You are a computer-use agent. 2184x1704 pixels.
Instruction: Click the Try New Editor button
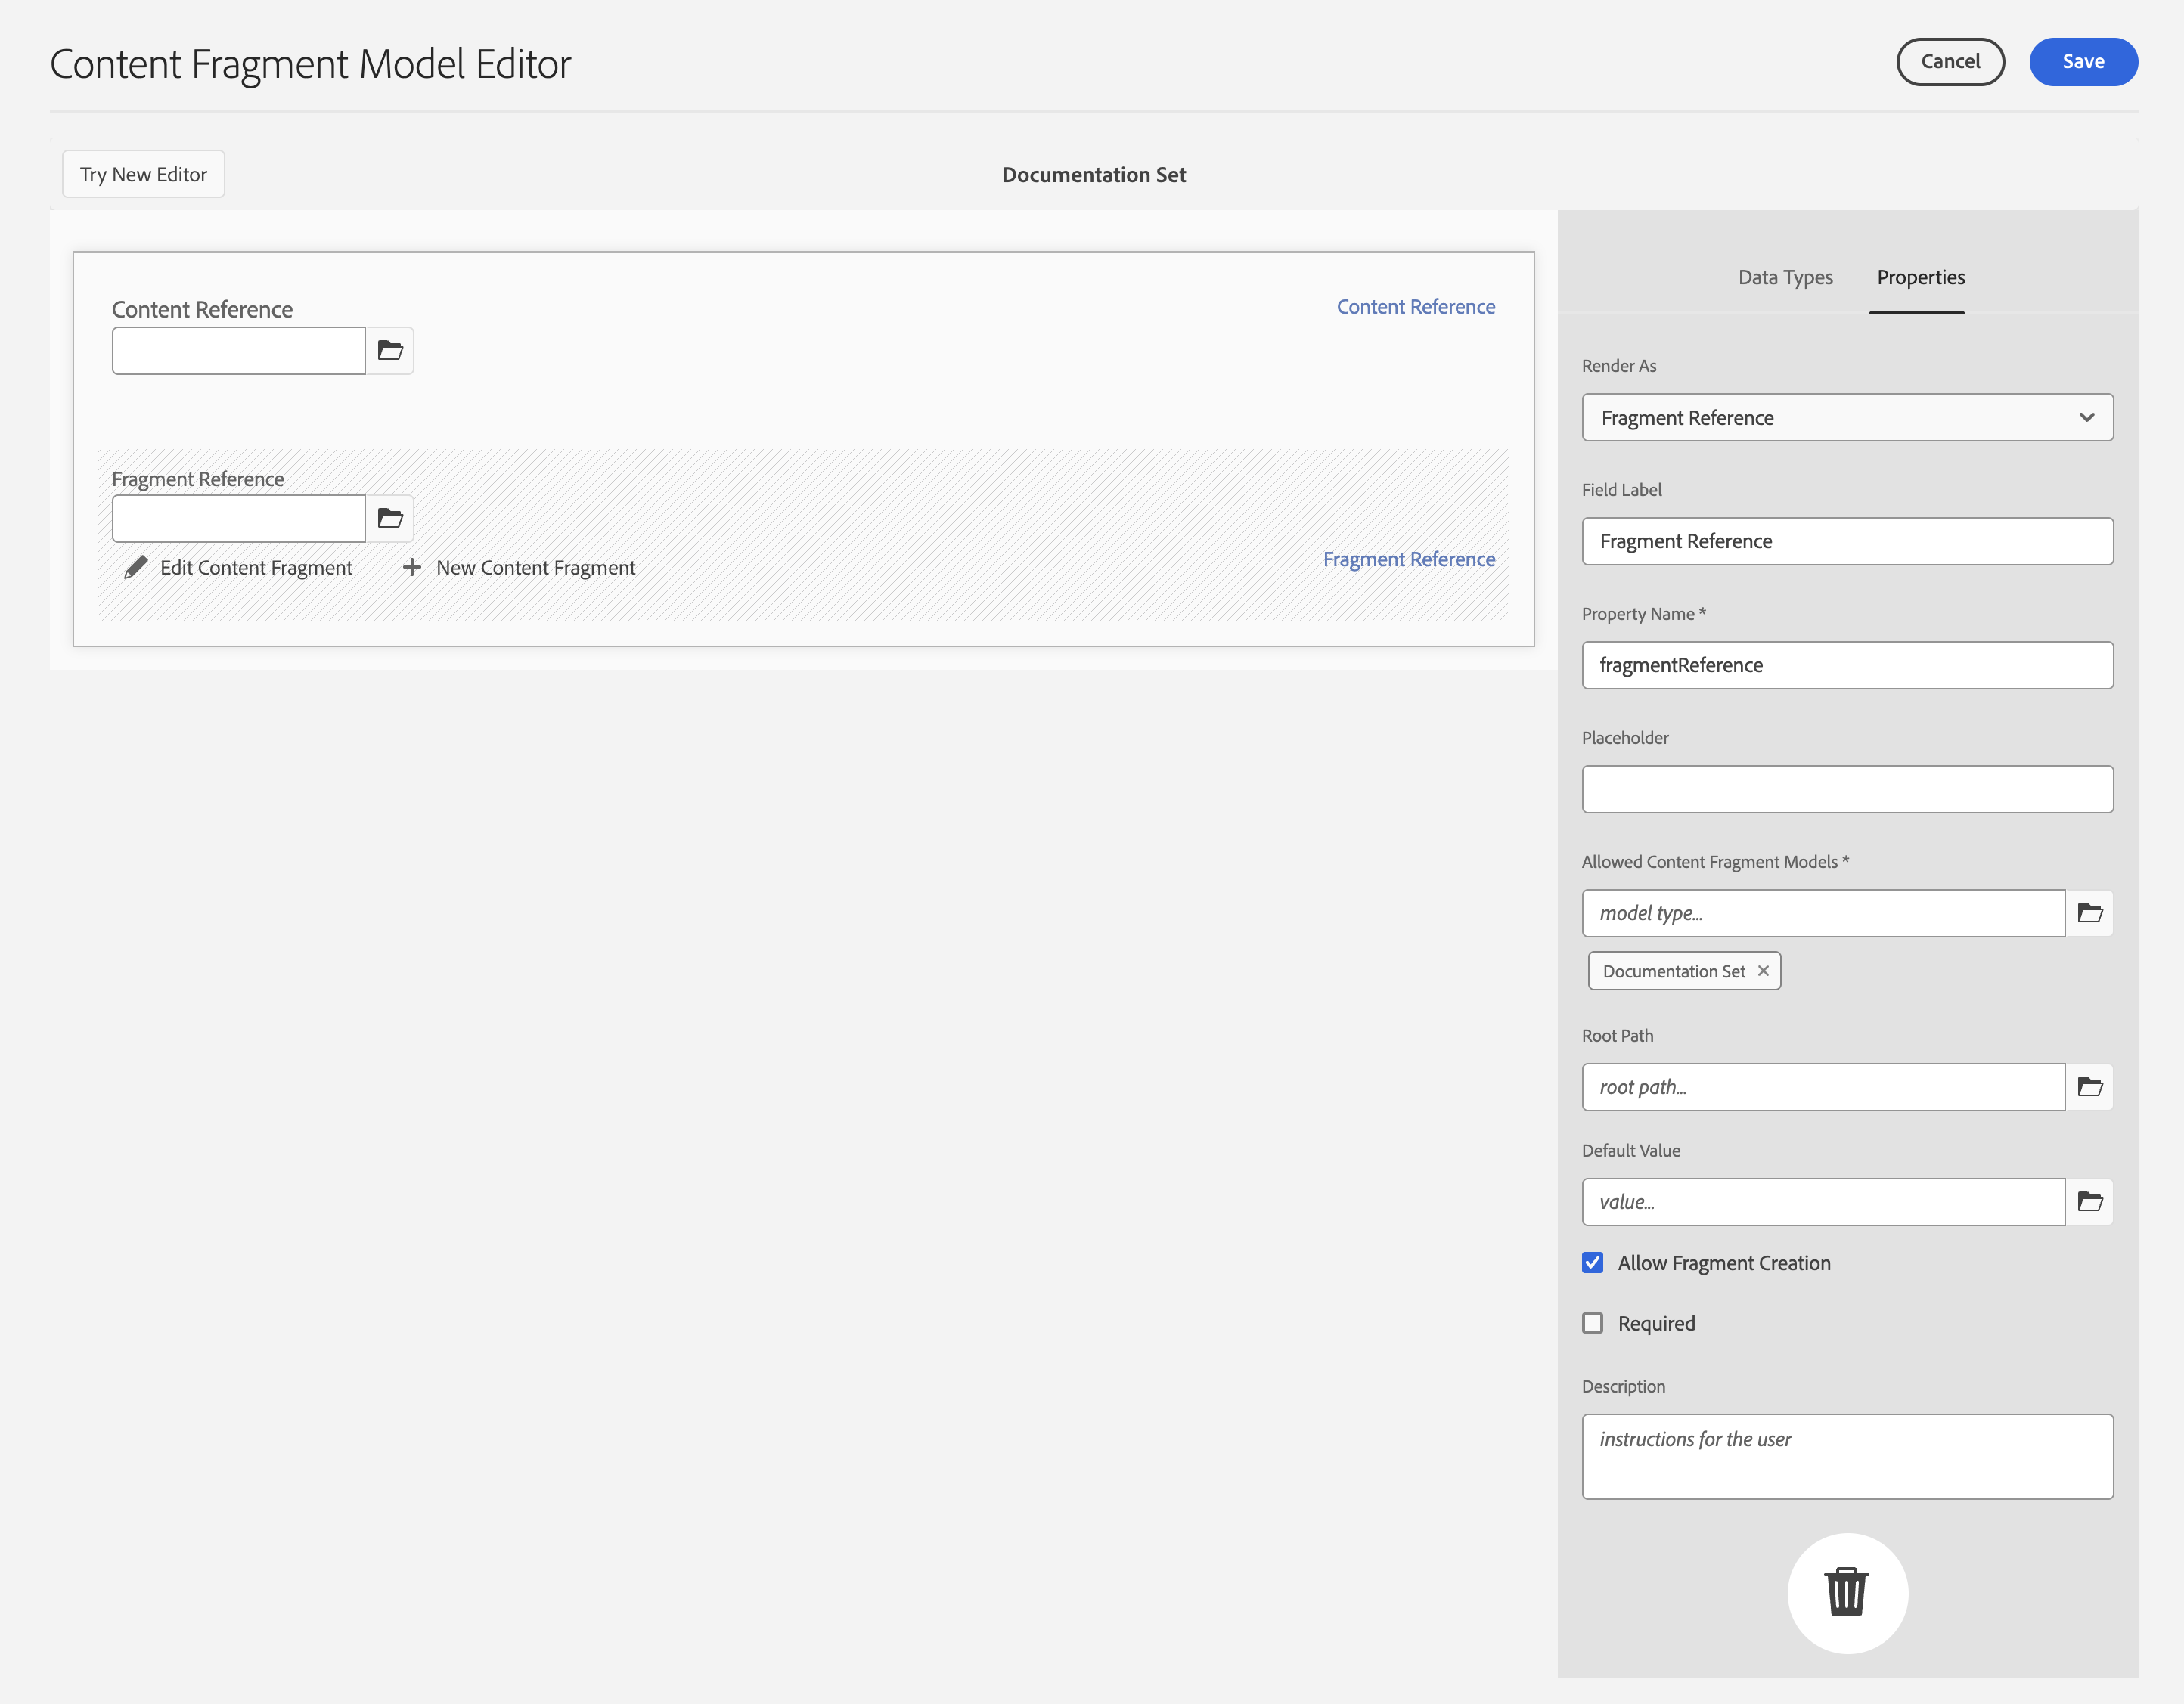(143, 175)
